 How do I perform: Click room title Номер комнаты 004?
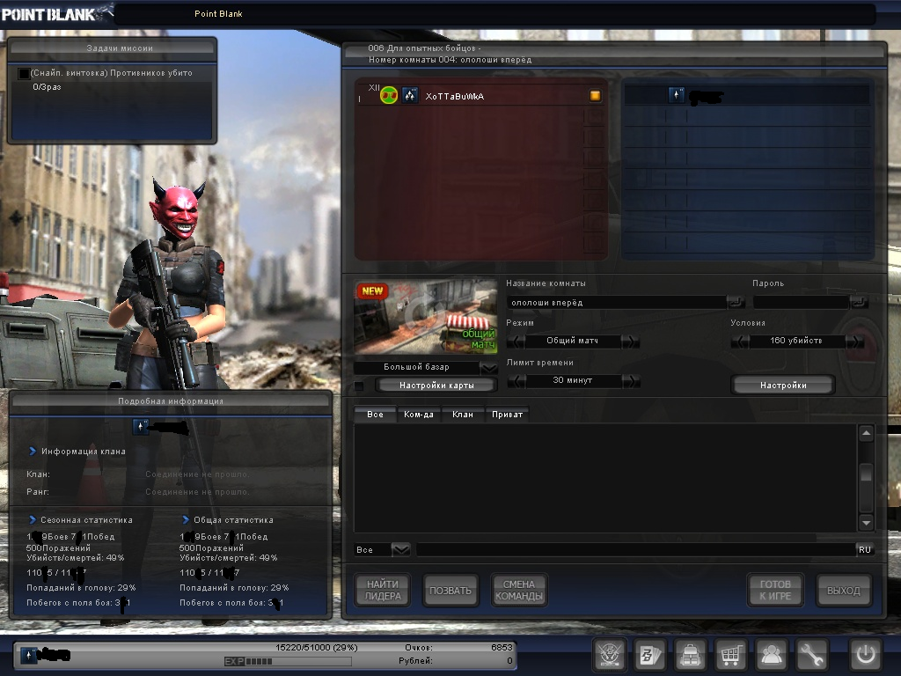tap(450, 60)
